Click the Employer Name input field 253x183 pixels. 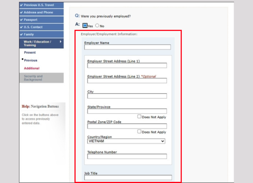pyautogui.click(x=127, y=47)
